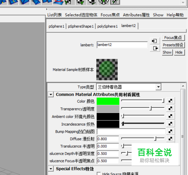188x175 pixels.
Task: Go to output connection icon
Action: pyautogui.click(x=155, y=48)
